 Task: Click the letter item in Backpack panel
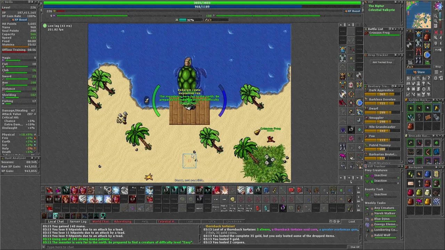click(x=411, y=183)
